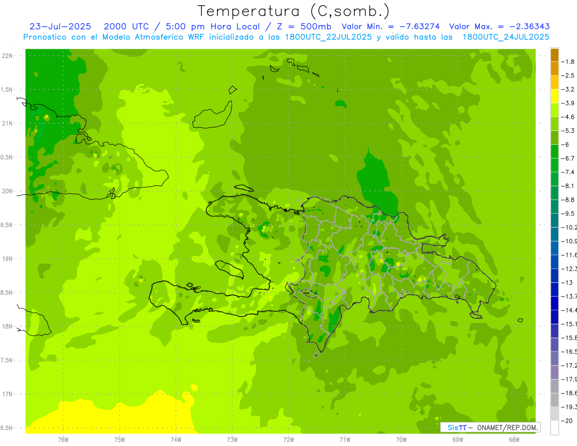Click the 22N latitude axis label
Screen dimensions: 577x446
click(7, 56)
